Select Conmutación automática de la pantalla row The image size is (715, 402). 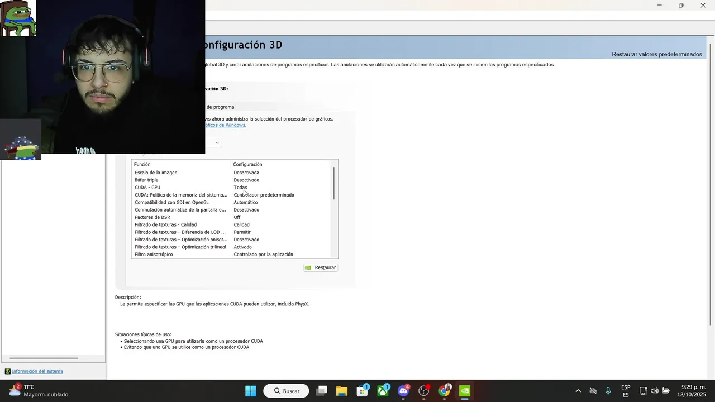coord(232,210)
